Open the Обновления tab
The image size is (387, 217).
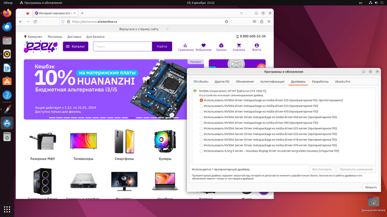point(245,81)
